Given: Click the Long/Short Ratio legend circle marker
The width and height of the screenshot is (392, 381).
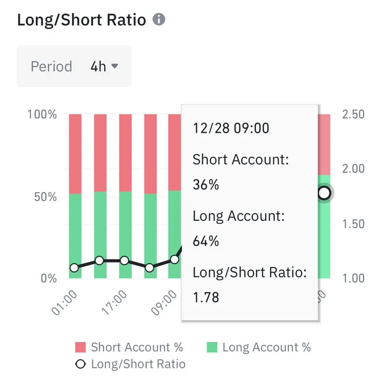Looking at the screenshot, I should (81, 364).
